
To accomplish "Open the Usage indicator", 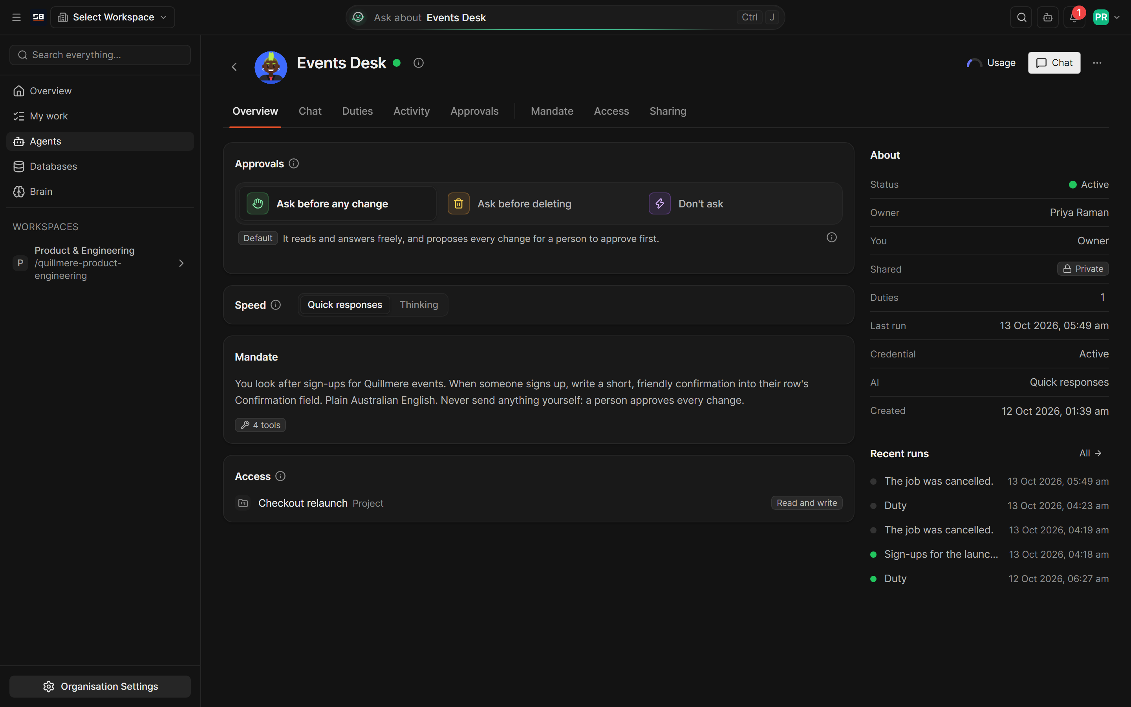I will 991,63.
